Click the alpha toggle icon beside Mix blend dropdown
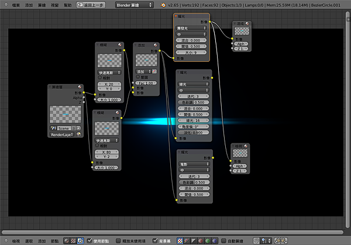The image size is (351, 245). click(x=154, y=71)
